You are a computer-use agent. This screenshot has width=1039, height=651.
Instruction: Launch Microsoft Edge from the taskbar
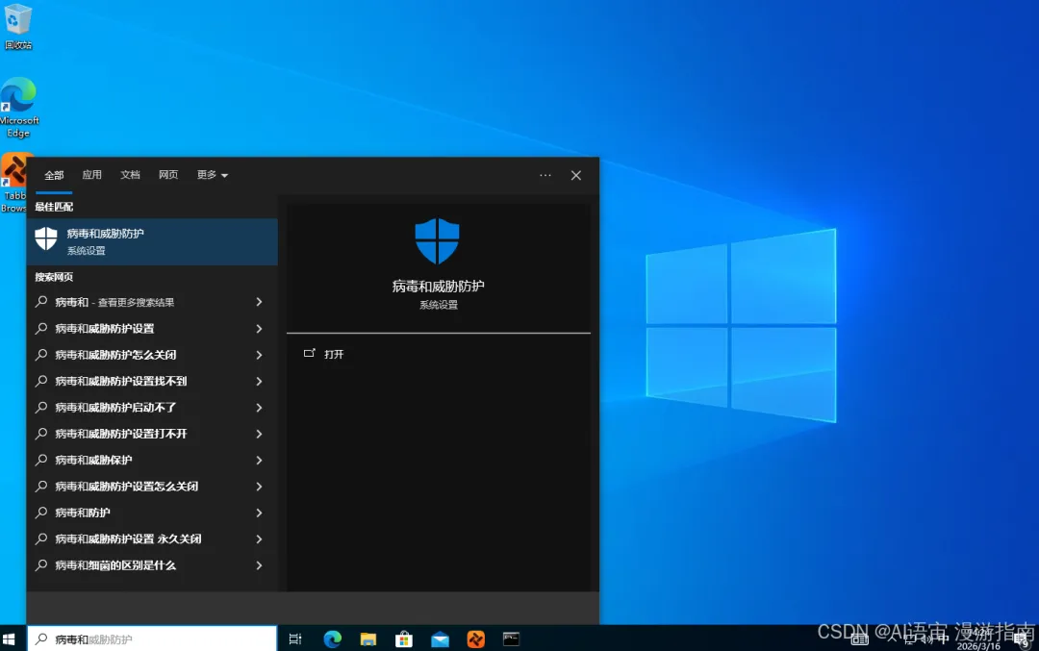(333, 639)
